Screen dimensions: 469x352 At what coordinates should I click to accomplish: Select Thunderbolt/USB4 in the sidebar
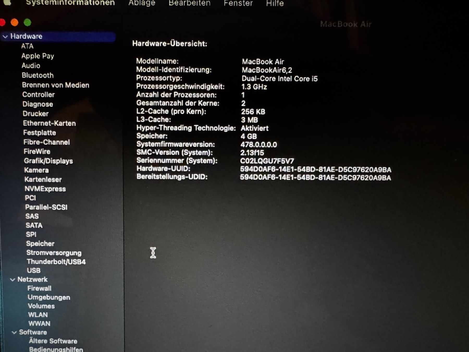pyautogui.click(x=56, y=262)
